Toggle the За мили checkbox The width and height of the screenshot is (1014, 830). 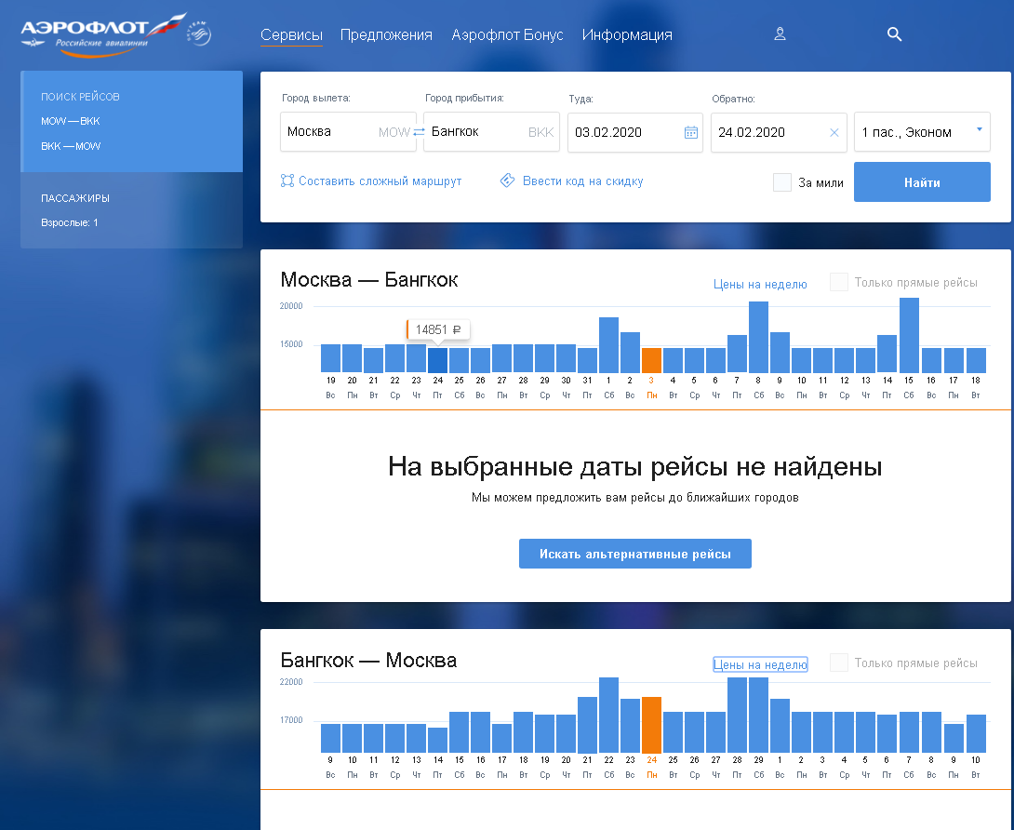(781, 182)
